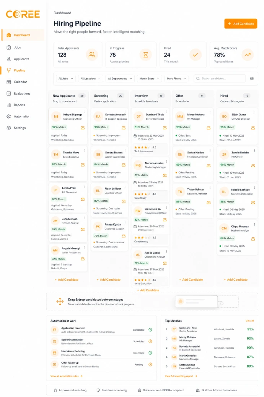This screenshot has width=264, height=397.
Task: Open the Match Score dropdown
Action: tap(149, 79)
